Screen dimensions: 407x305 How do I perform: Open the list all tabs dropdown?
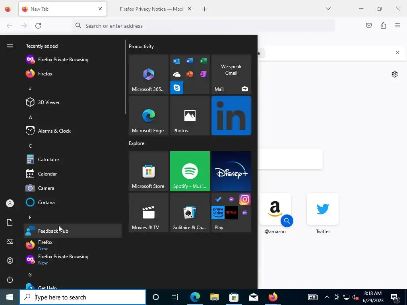pos(328,9)
